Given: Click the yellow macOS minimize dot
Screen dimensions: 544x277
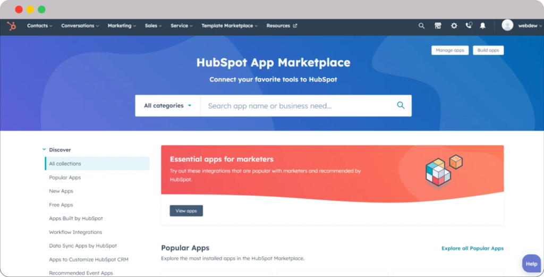Looking at the screenshot, I should pyautogui.click(x=30, y=10).
